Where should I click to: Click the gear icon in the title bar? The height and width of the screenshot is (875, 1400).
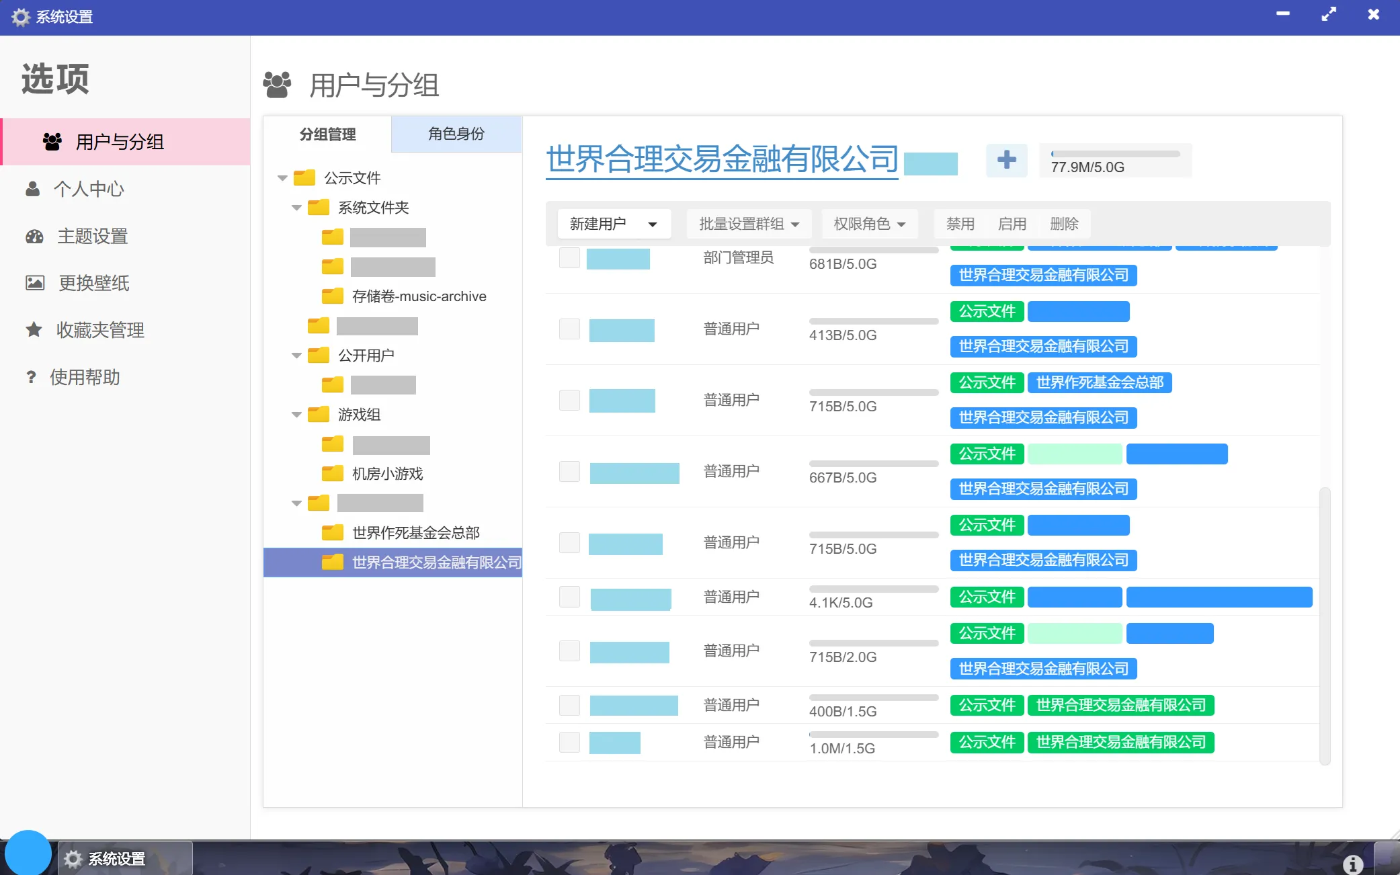[x=21, y=17]
